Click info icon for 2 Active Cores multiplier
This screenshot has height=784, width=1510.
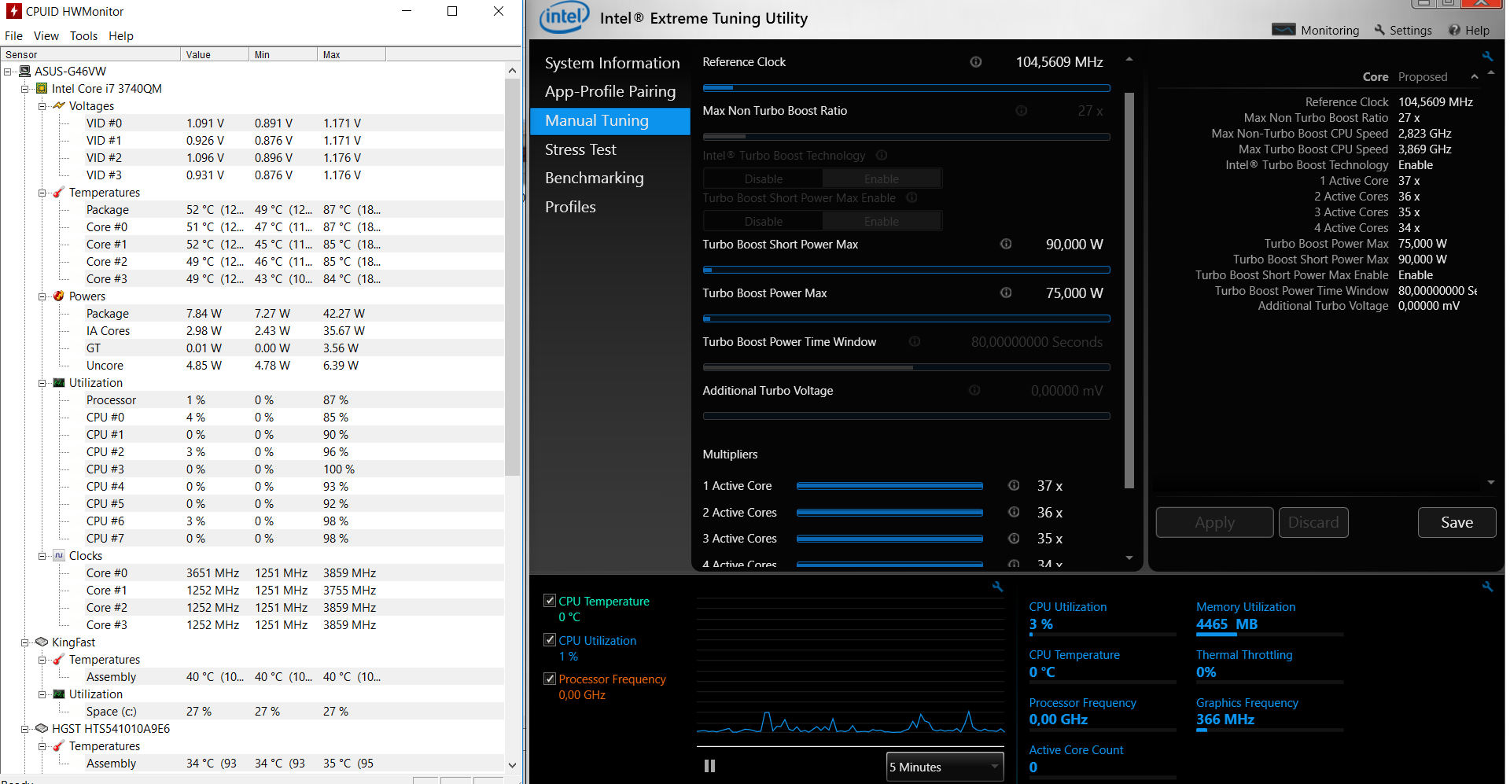(1014, 512)
